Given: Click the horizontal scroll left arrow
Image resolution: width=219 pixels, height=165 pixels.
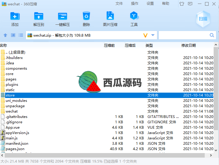Looking at the screenshot, I should [x=2, y=155].
